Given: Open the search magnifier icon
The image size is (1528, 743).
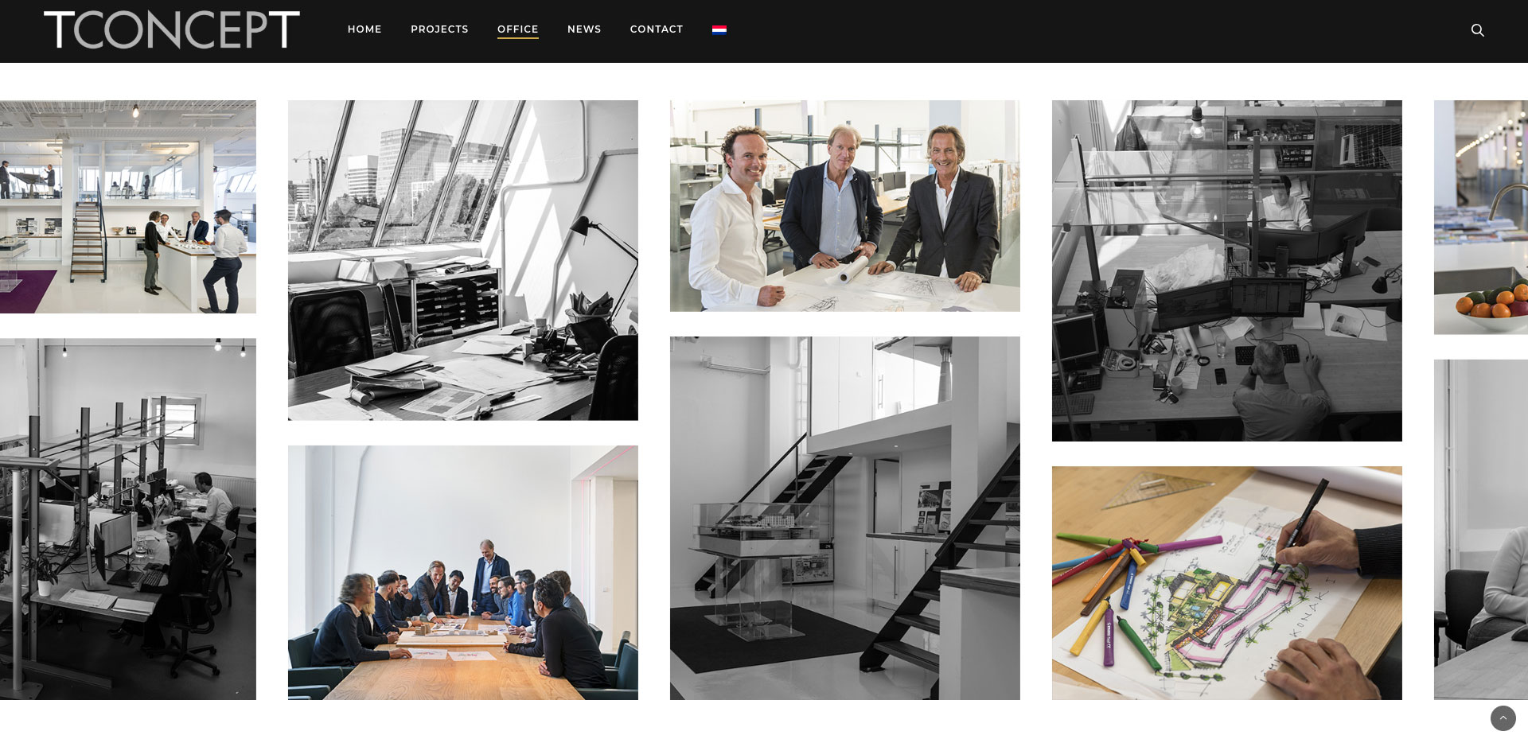Looking at the screenshot, I should [x=1477, y=30].
